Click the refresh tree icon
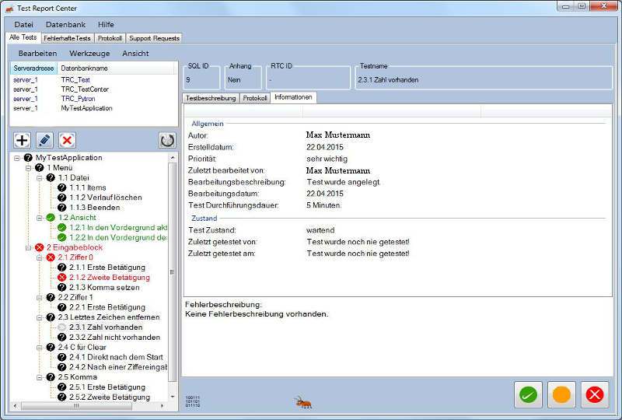Screen dimensions: 622x420 (167, 140)
